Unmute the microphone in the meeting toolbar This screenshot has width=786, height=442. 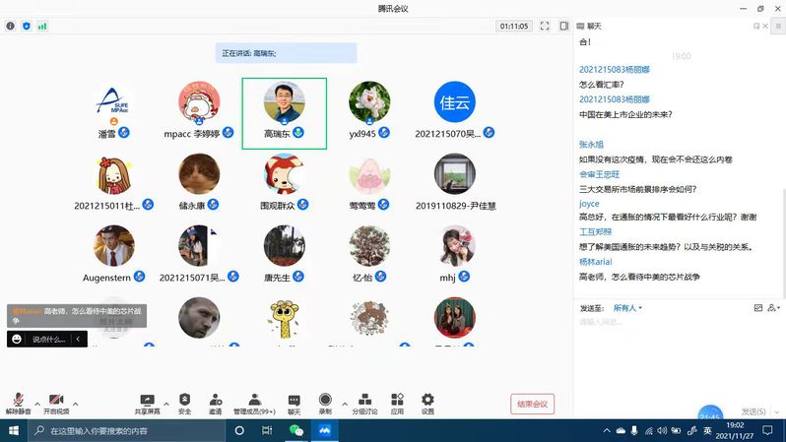point(19,401)
